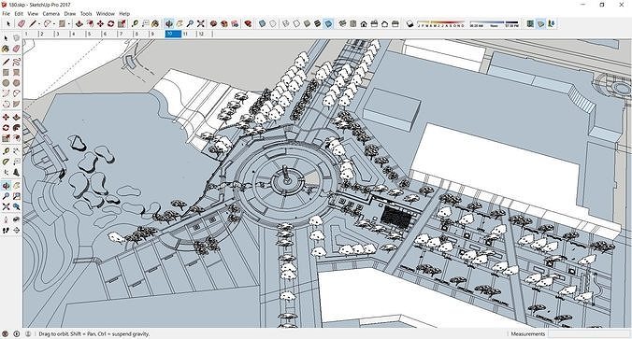Select the Walk footprints tool
The image size is (632, 339).
tap(6, 231)
